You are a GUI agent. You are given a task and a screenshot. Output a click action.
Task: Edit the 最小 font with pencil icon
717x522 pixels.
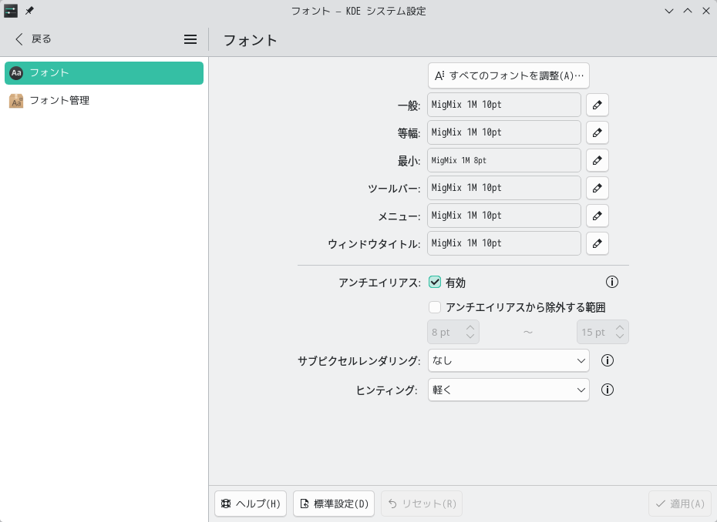(x=597, y=160)
